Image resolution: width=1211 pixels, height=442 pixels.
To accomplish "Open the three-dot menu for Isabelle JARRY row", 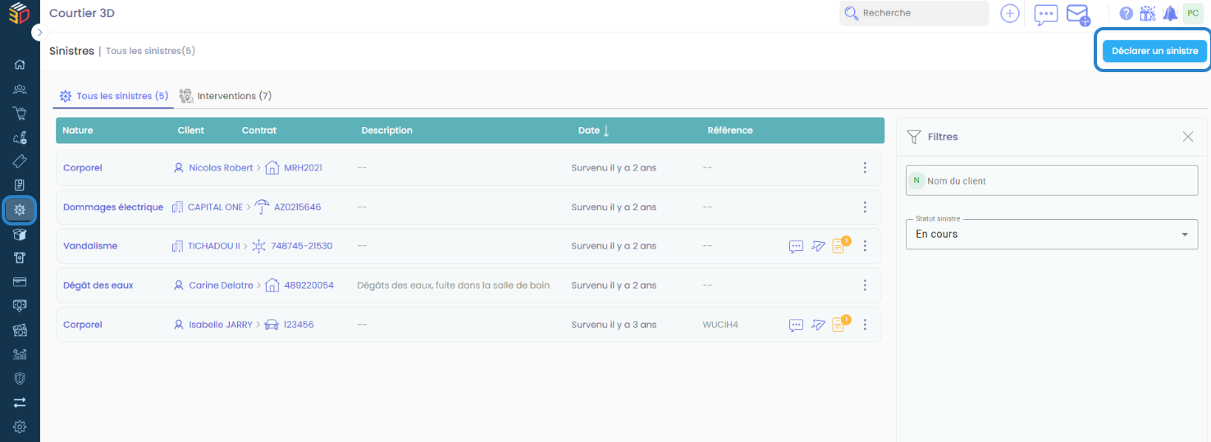I will click(x=865, y=325).
